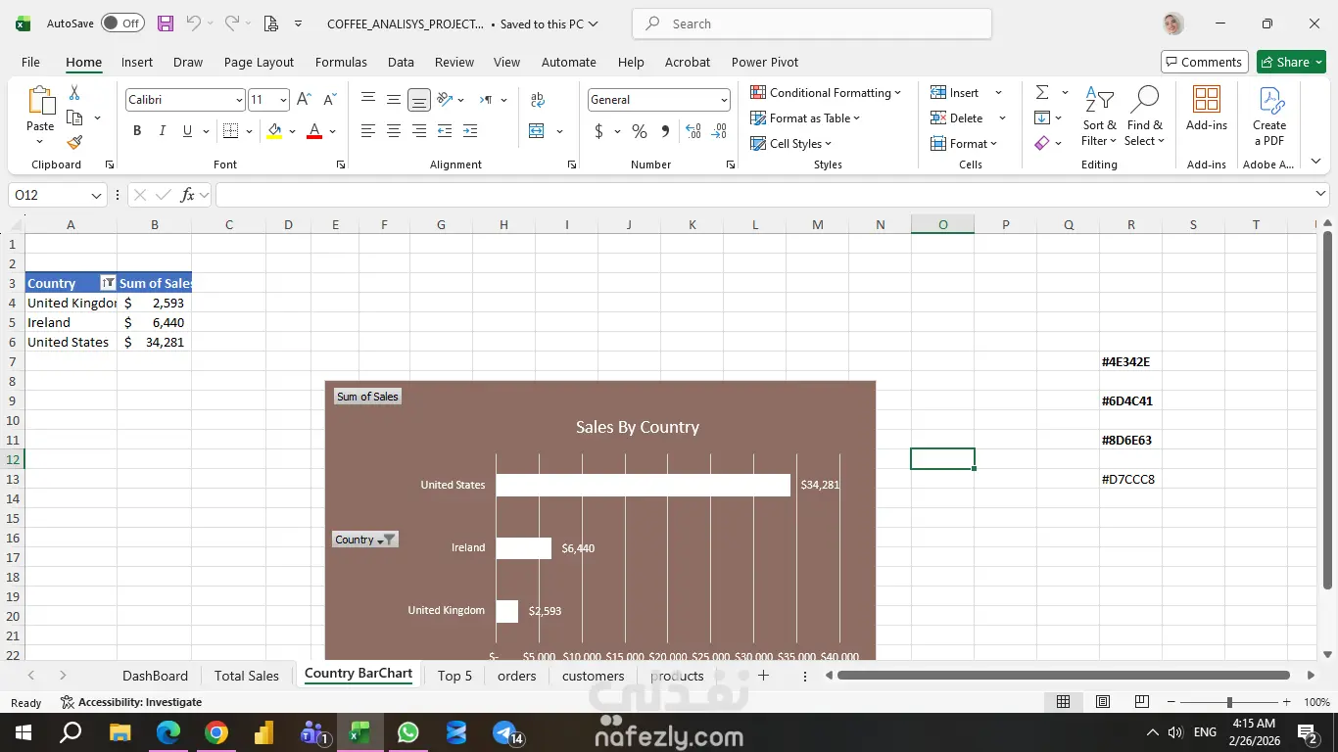
Task: Expand the Conditional Formatting menu
Action: pos(826,92)
